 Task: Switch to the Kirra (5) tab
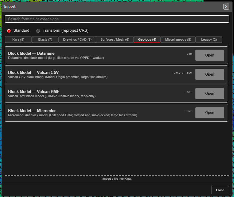coord(18,39)
